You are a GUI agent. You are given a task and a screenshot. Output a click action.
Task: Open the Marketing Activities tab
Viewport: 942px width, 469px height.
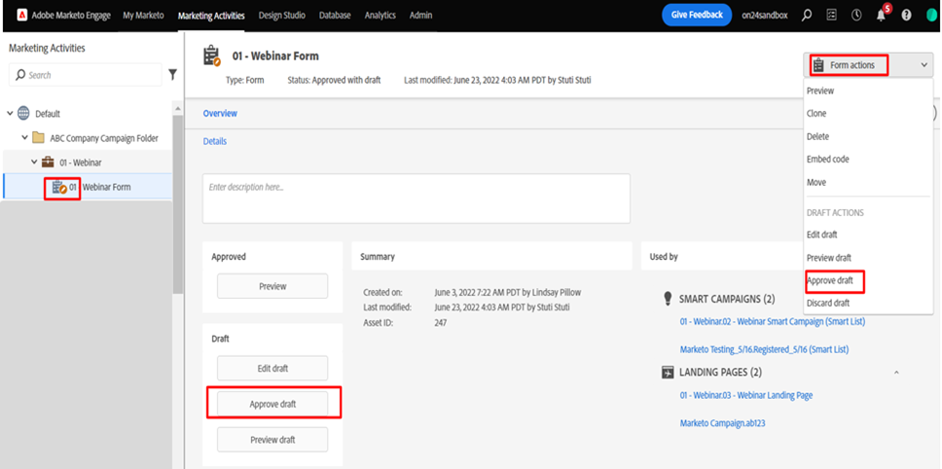tap(211, 16)
